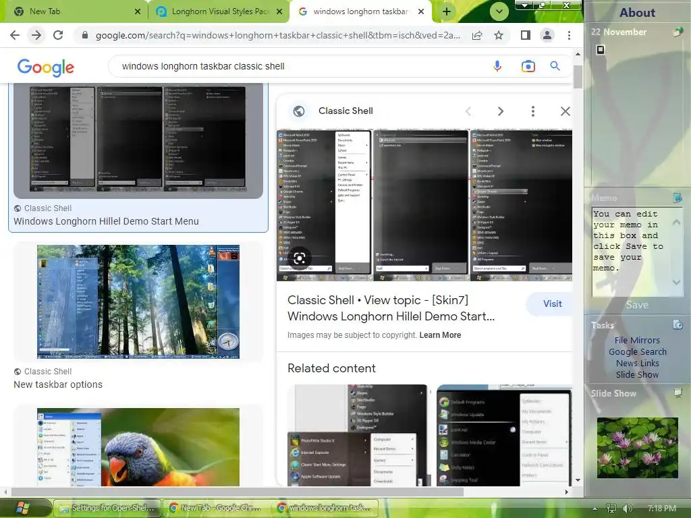The height and width of the screenshot is (518, 691).
Task: Open the volume icon in system tray
Action: pyautogui.click(x=627, y=509)
